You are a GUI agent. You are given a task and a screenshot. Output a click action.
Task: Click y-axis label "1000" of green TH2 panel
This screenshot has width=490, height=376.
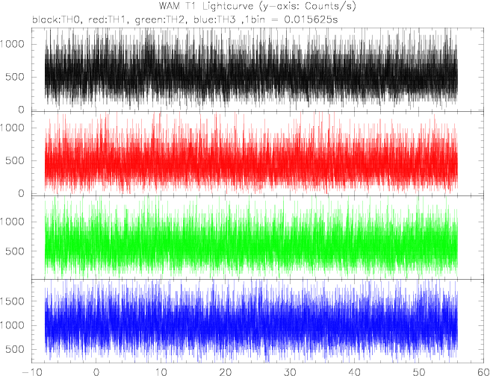[x=12, y=222]
